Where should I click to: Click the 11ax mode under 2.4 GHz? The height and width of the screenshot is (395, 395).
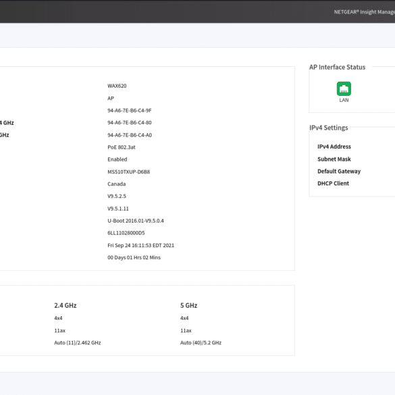coord(59,330)
